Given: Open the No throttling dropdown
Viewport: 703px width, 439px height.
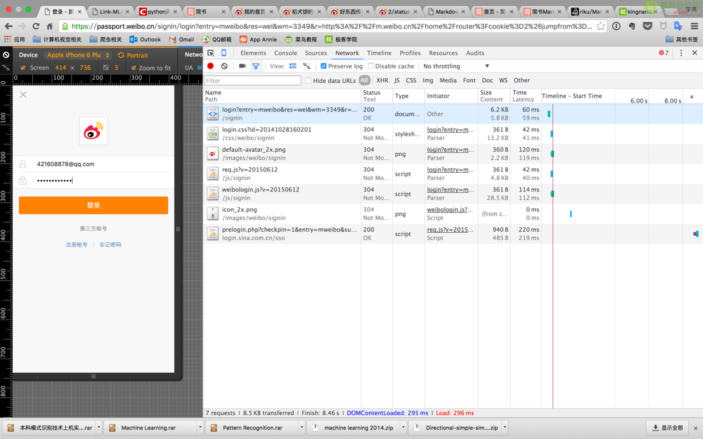Looking at the screenshot, I should coord(456,66).
